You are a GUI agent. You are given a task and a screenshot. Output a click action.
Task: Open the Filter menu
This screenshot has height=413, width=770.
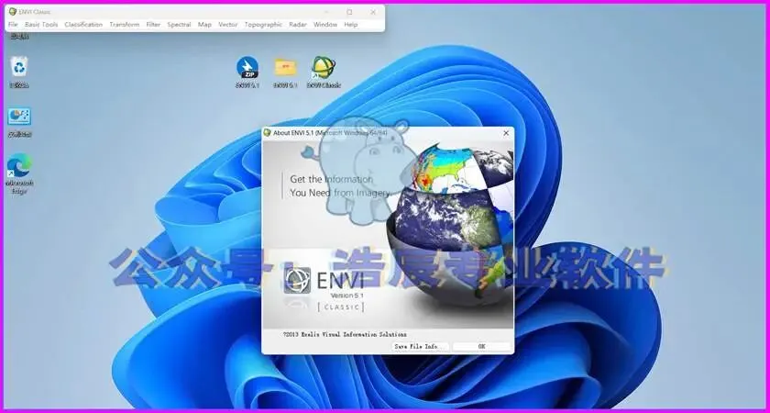153,24
